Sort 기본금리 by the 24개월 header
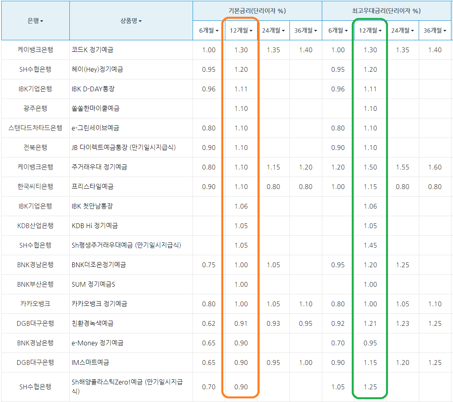 point(273,30)
